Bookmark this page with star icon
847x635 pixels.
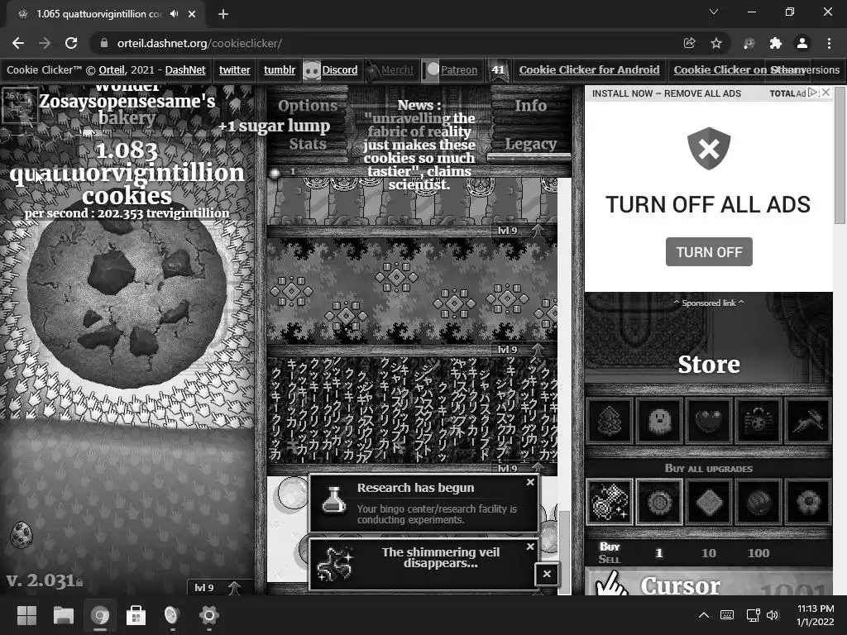(716, 43)
